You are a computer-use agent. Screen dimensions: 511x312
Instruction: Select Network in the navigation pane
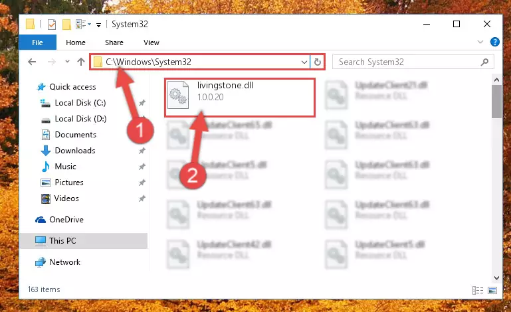tap(64, 262)
